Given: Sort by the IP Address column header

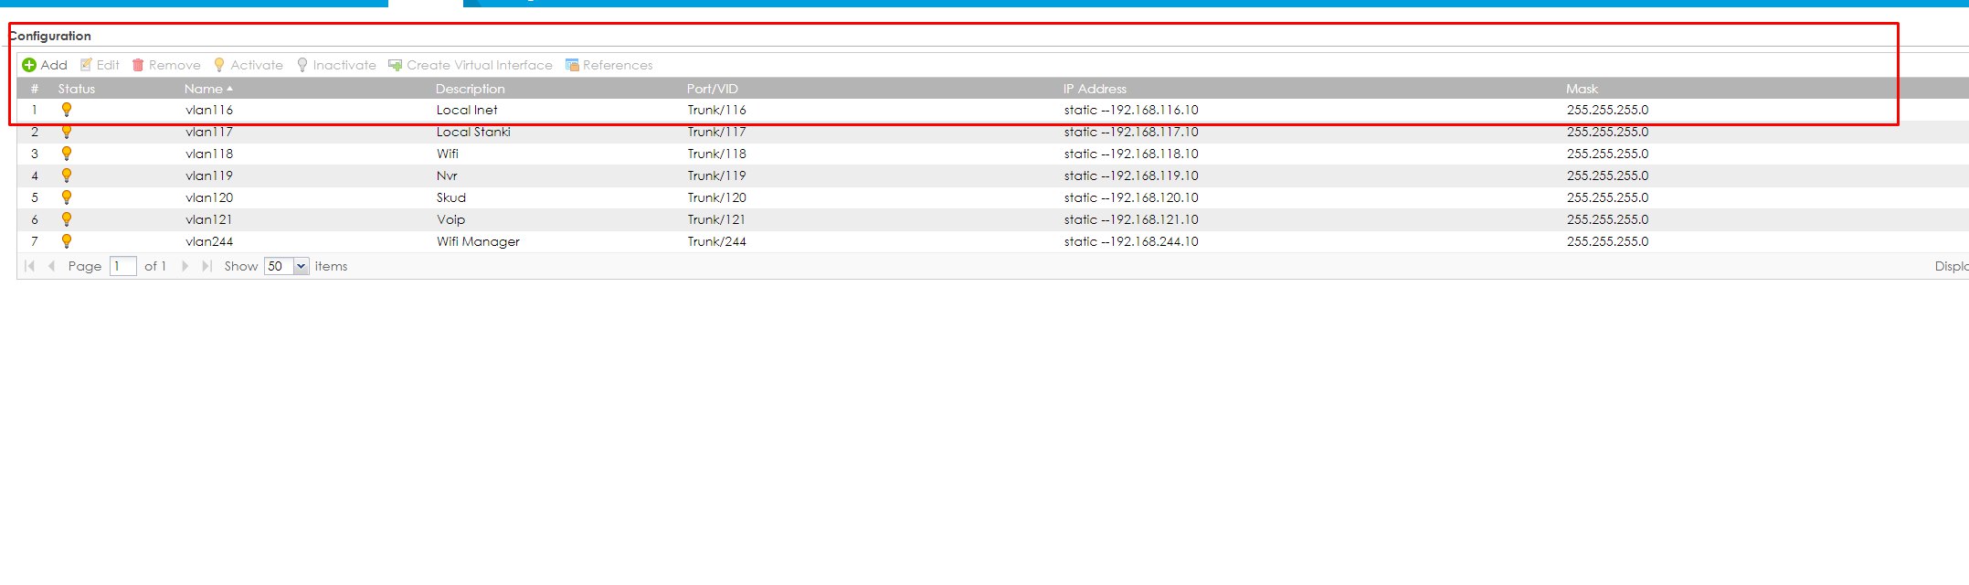Looking at the screenshot, I should coord(1095,89).
